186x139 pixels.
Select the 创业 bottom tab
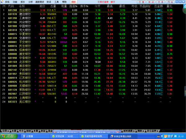[x=29, y=131]
